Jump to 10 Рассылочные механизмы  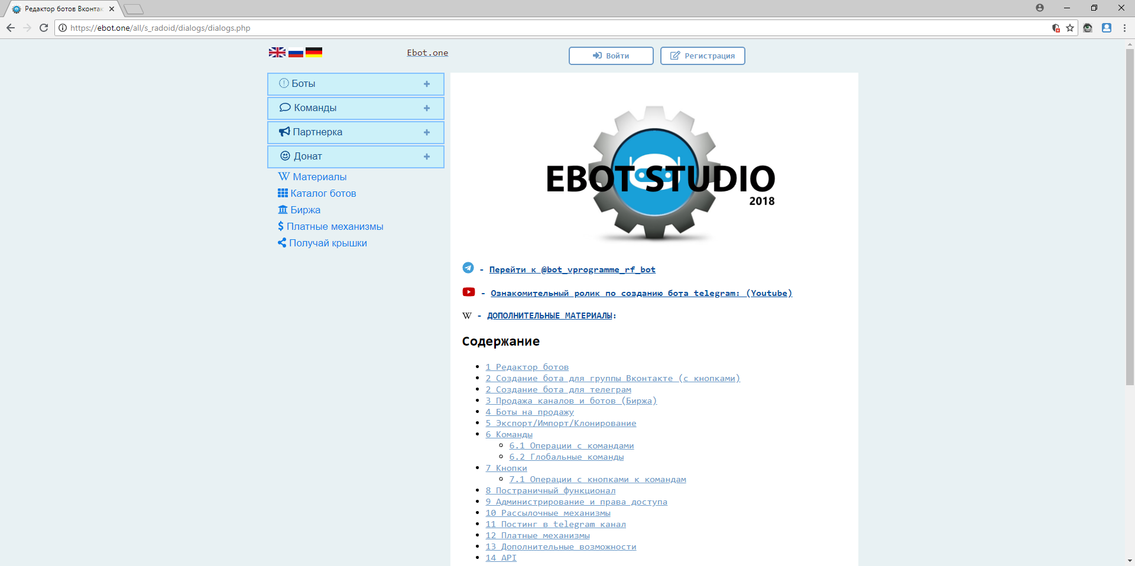point(548,513)
